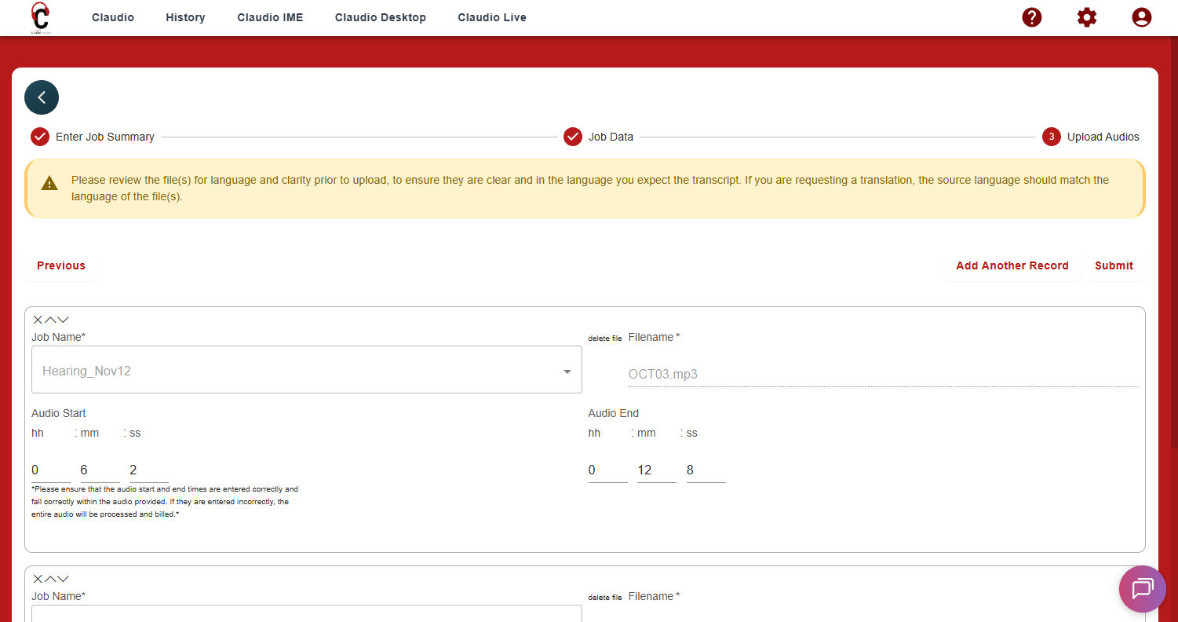Open the Claudio Desktop menu item
This screenshot has width=1178, height=622.
coord(380,17)
